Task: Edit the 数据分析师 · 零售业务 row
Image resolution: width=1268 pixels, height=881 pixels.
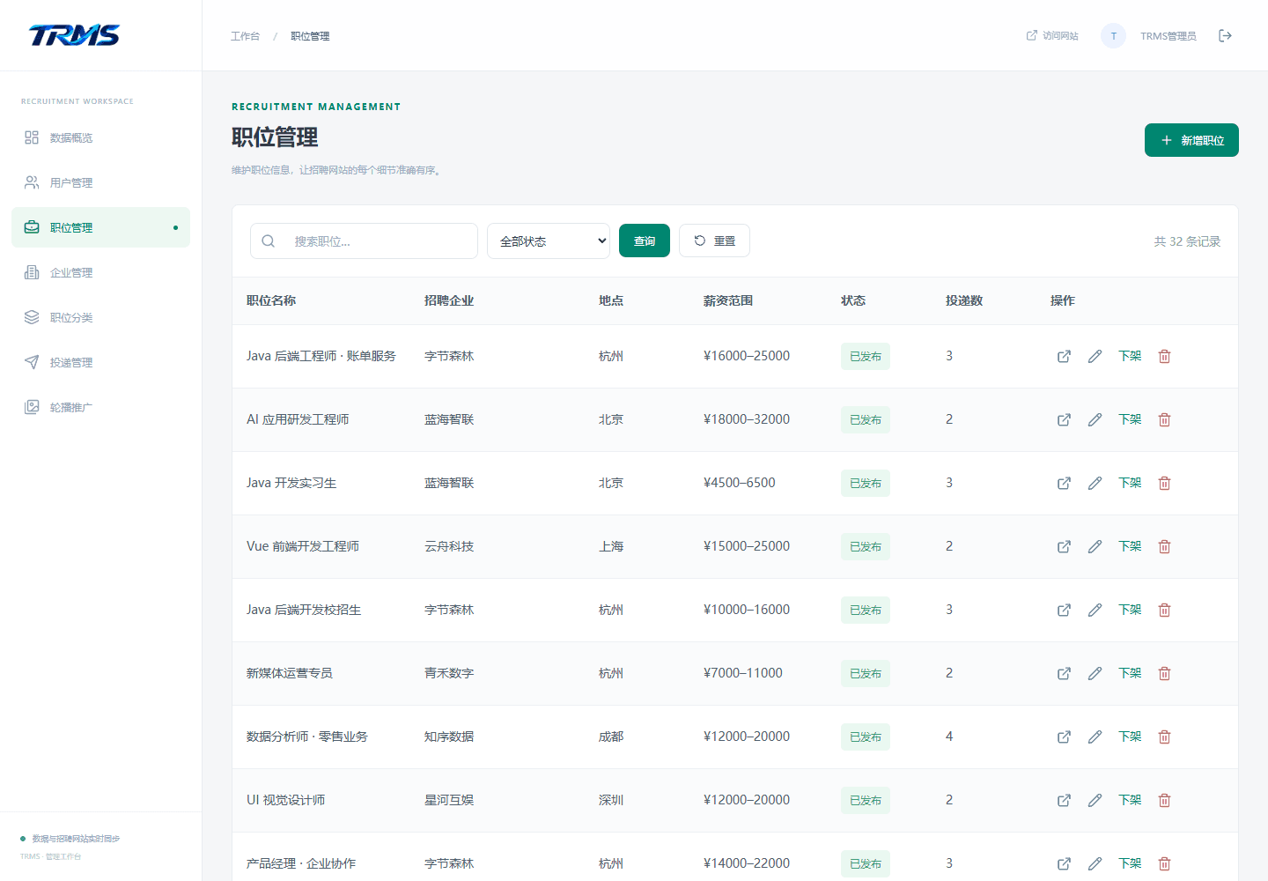Action: click(x=1095, y=737)
